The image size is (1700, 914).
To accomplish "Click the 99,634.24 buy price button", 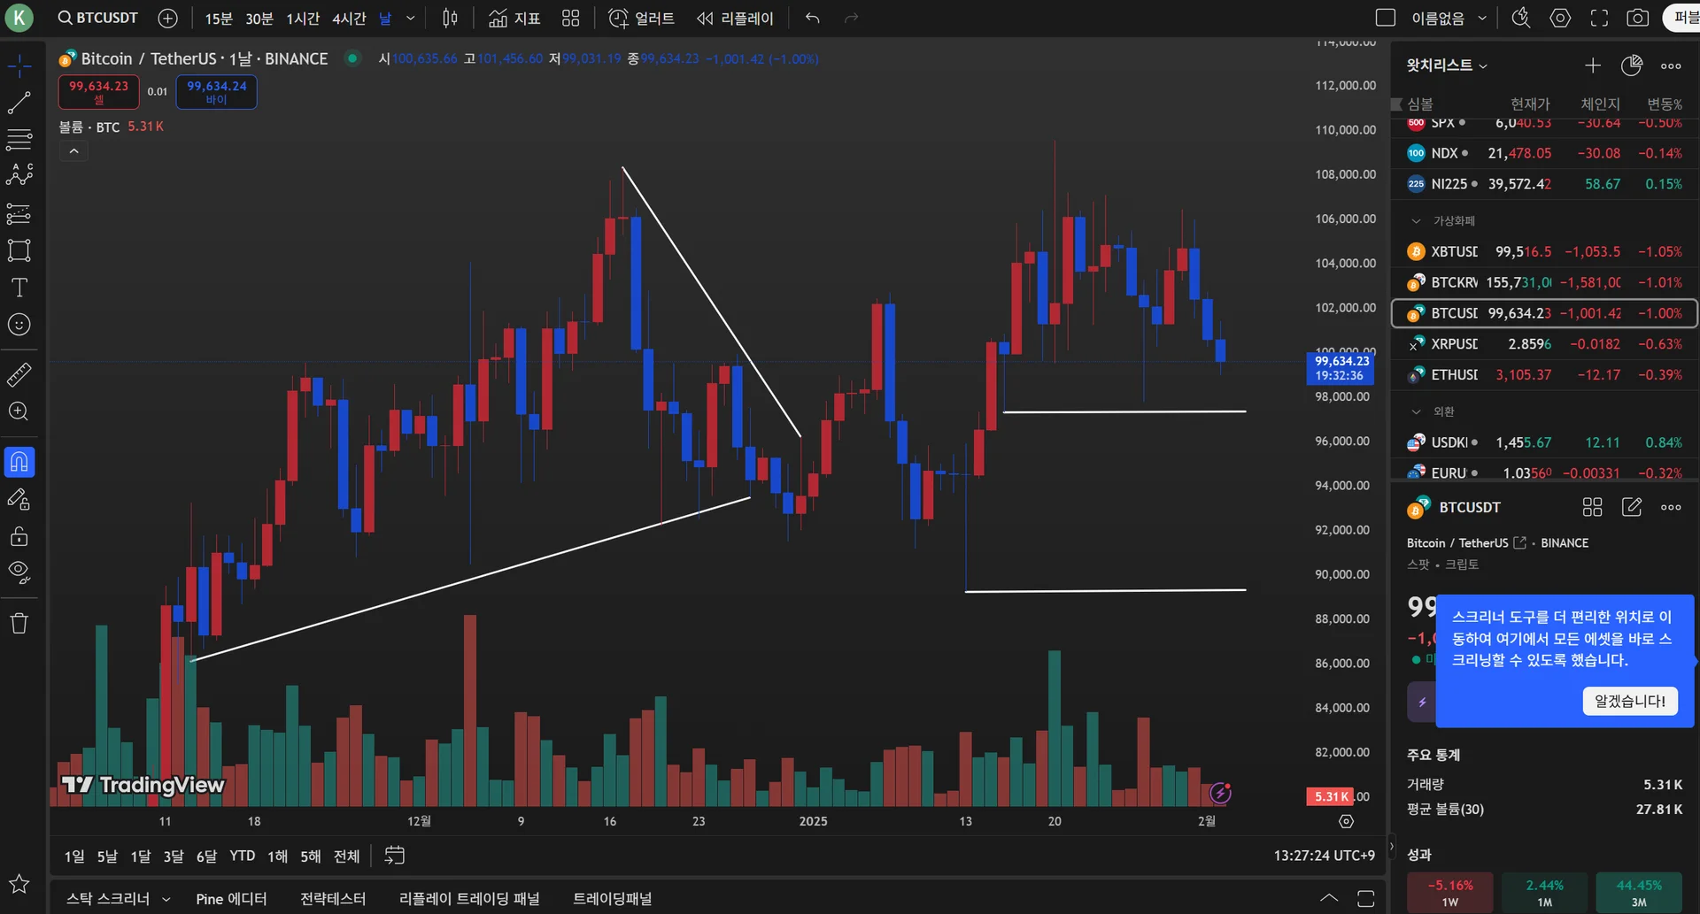I will pyautogui.click(x=217, y=92).
